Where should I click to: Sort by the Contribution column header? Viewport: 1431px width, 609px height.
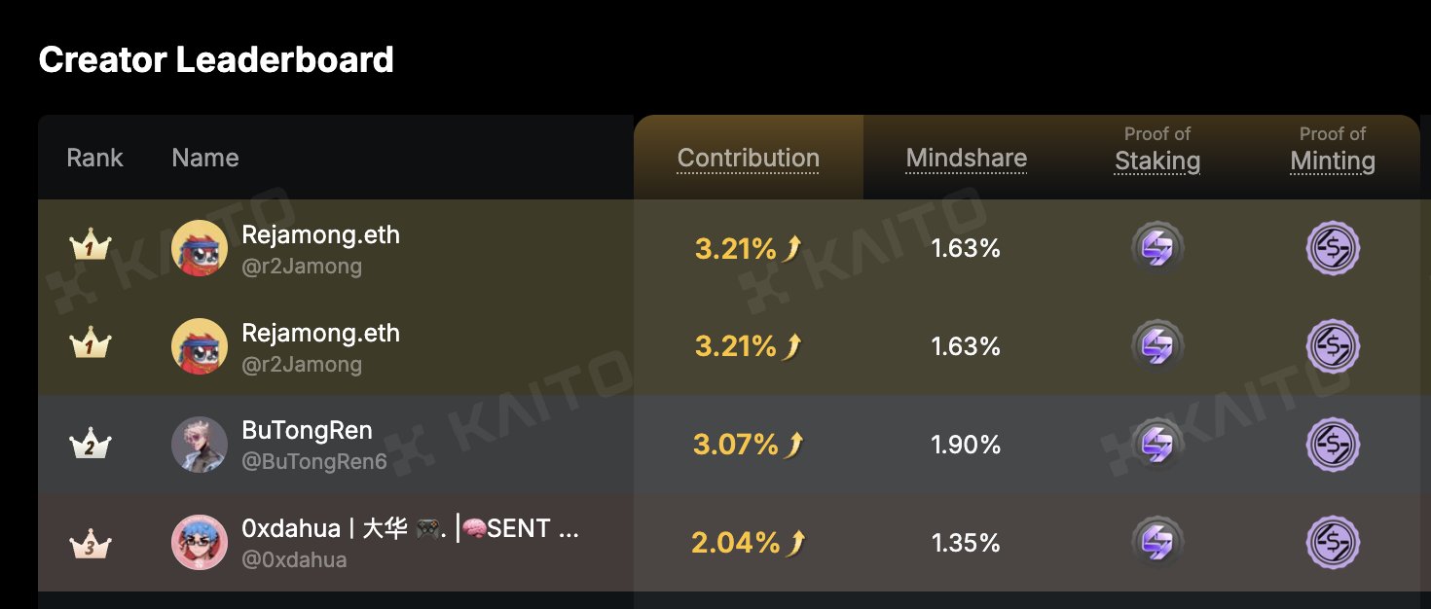click(x=748, y=159)
